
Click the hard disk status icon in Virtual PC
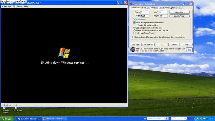tap(4, 105)
